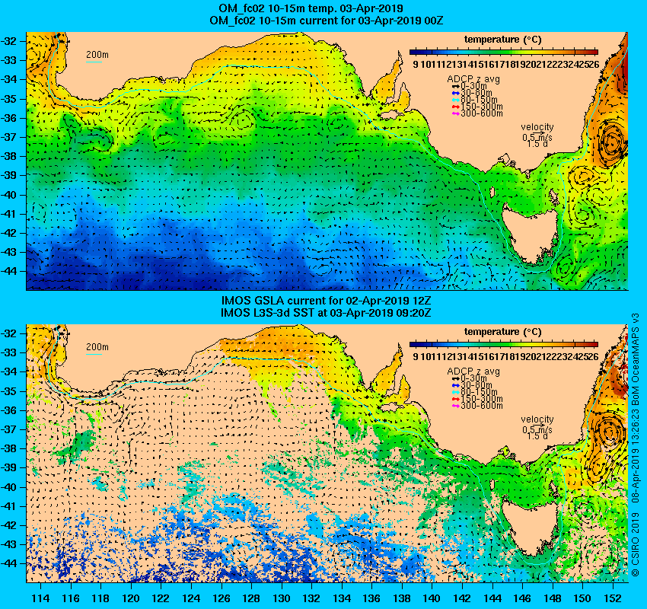
Task: Click latitude label -40 of top panel
Action: pyautogui.click(x=9, y=195)
